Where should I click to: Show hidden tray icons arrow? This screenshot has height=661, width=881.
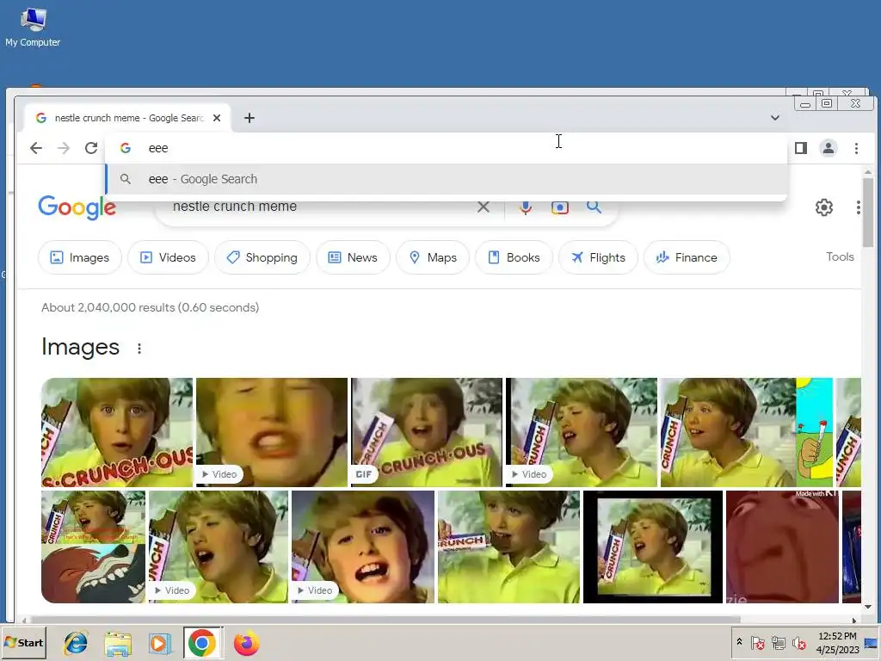tap(739, 642)
